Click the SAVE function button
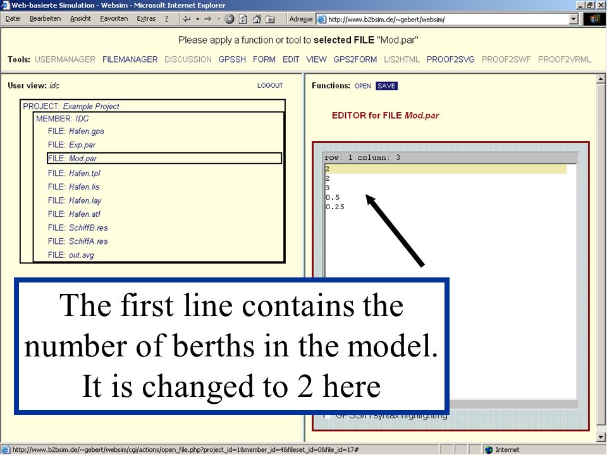The height and width of the screenshot is (455, 607). 386,86
